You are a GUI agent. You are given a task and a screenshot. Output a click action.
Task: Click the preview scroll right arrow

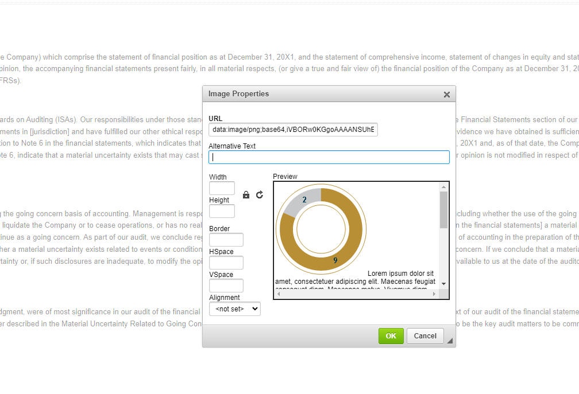pos(434,294)
